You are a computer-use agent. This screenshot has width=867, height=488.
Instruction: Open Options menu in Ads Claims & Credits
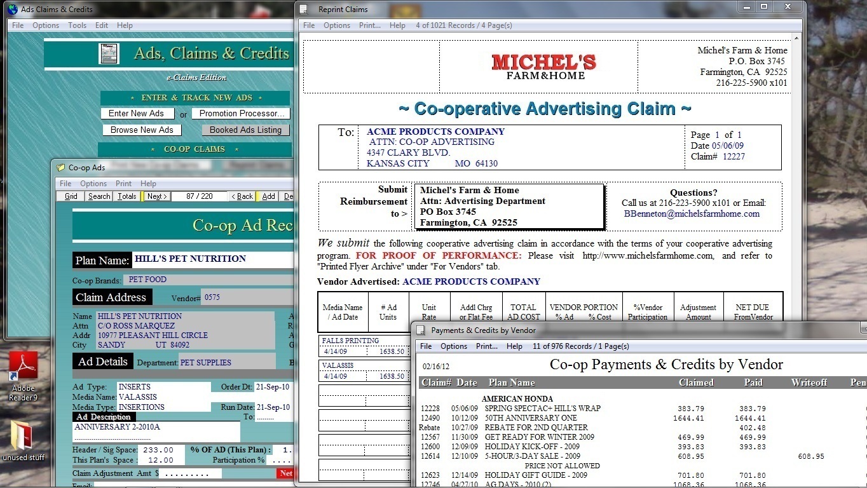(x=46, y=25)
